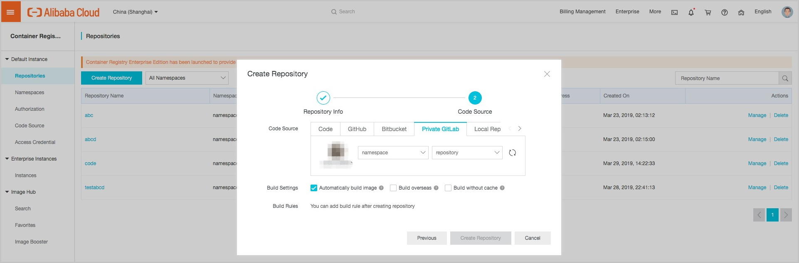799x263 pixels.
Task: Click the blurred GitLab account avatar
Action: pyautogui.click(x=336, y=154)
